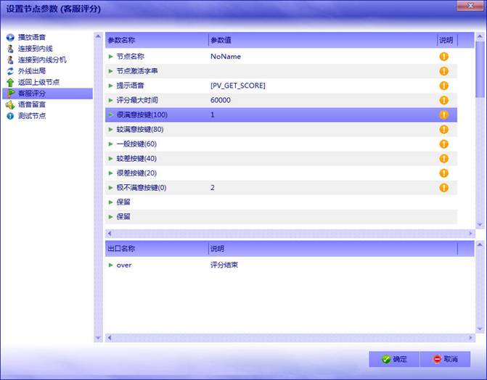
Task: Click the orange info icon for 节点名称
Action: 443,57
